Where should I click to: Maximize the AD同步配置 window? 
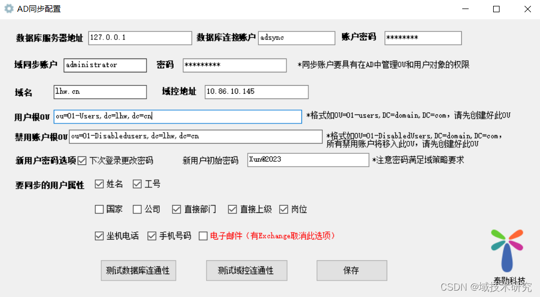496,9
